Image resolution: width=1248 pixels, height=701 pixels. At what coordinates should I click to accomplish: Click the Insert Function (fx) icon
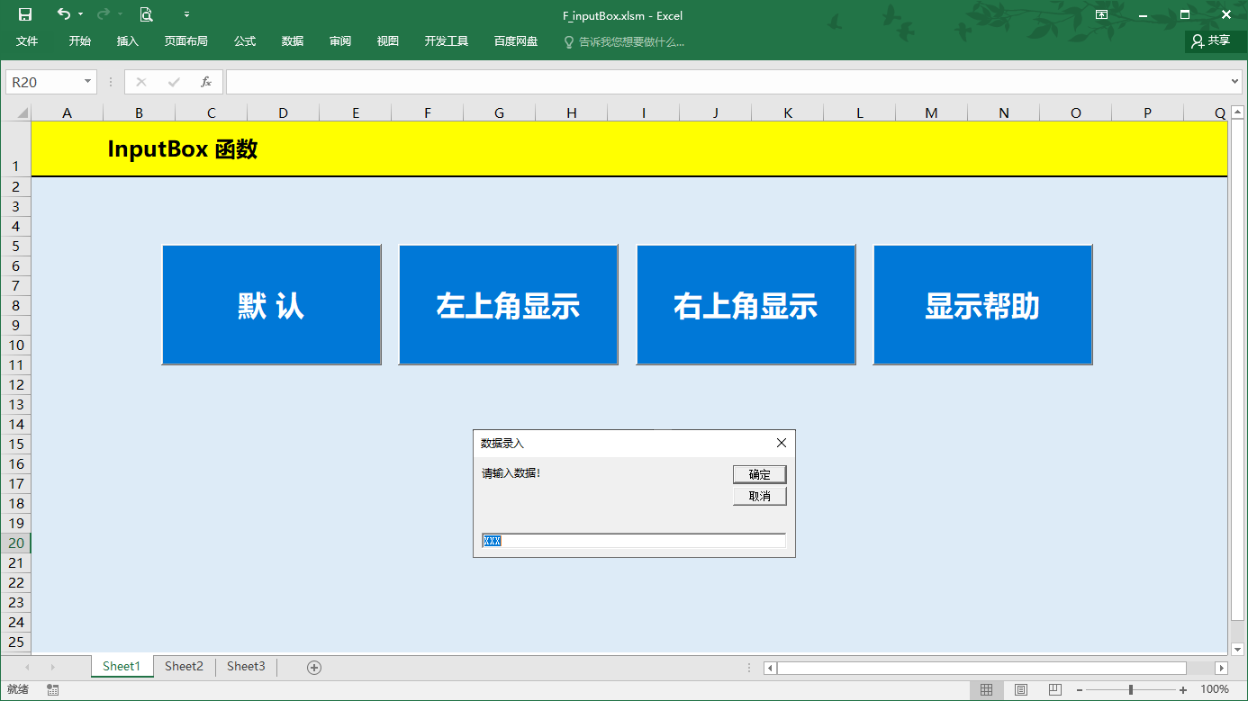tap(205, 81)
